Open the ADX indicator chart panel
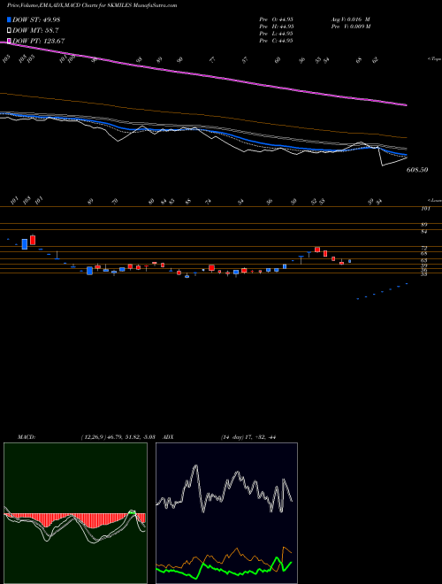The image size is (442, 584). pos(226,513)
